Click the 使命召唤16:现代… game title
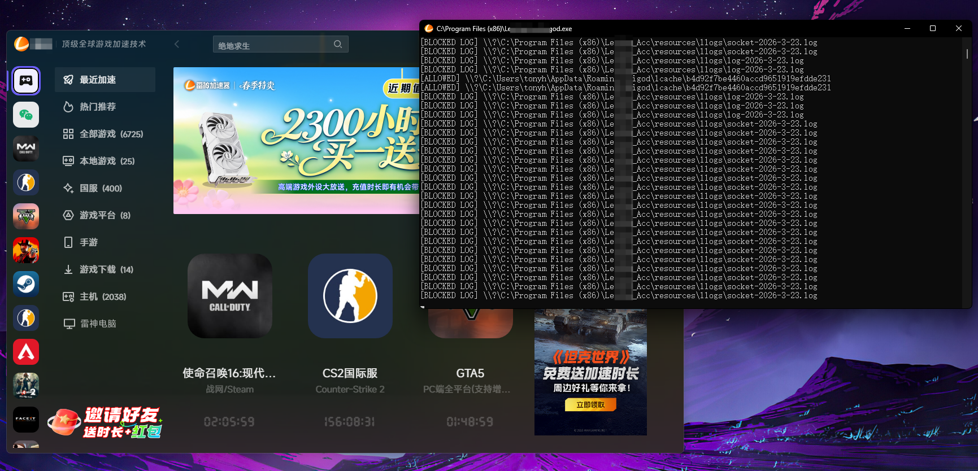The height and width of the screenshot is (471, 978). point(229,373)
